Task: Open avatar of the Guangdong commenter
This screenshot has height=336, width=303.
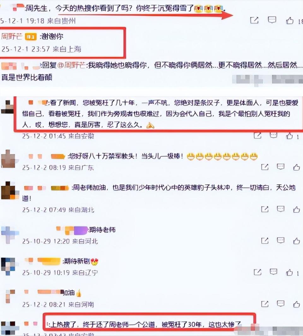Action: tap(8, 159)
